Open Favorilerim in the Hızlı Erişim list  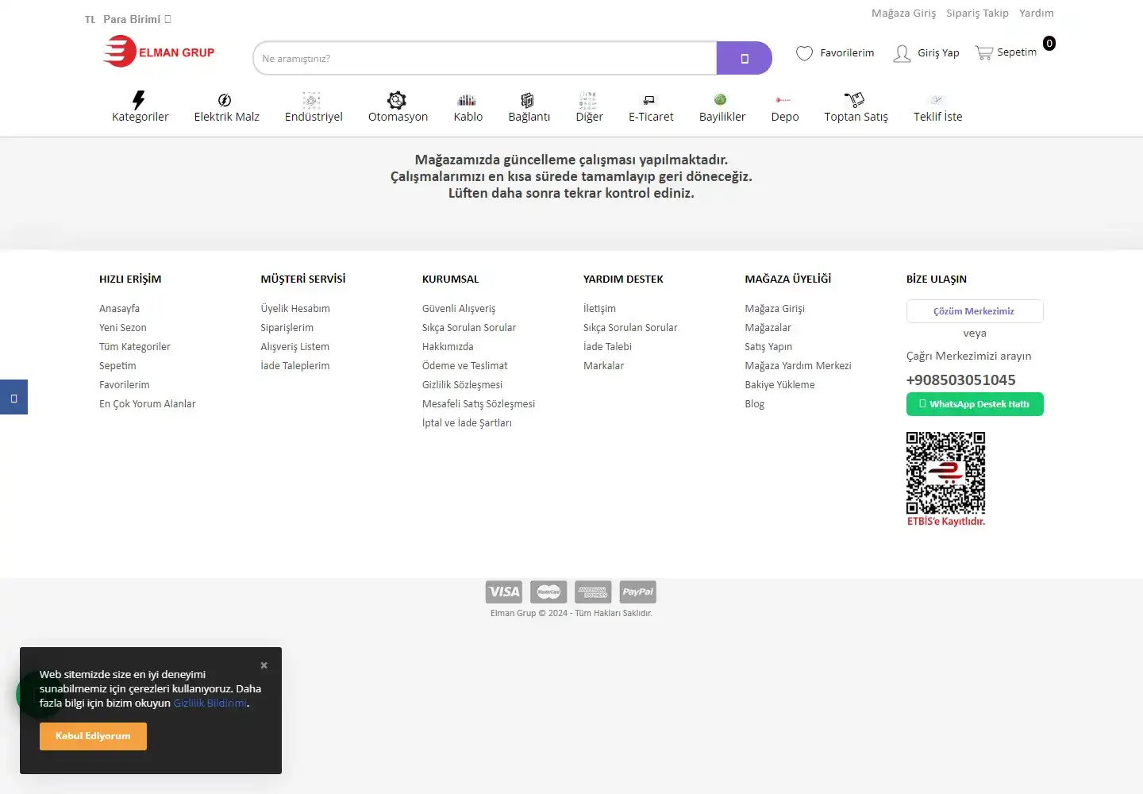coord(125,384)
